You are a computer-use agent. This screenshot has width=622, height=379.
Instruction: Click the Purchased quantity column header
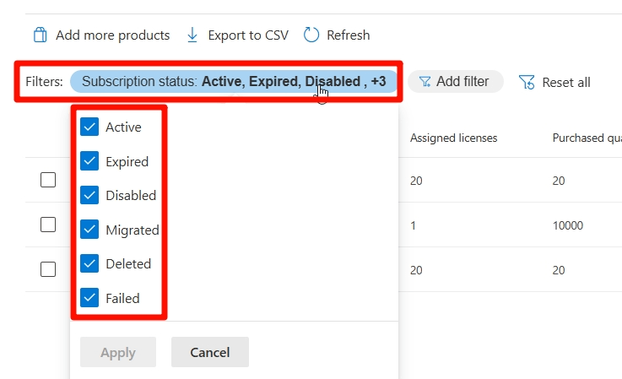[587, 138]
